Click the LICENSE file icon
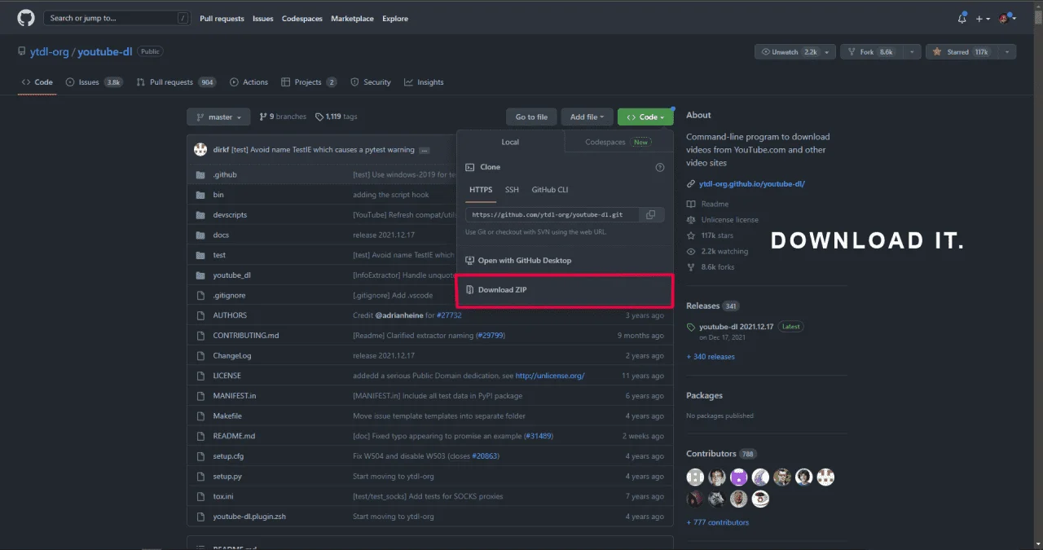 200,376
